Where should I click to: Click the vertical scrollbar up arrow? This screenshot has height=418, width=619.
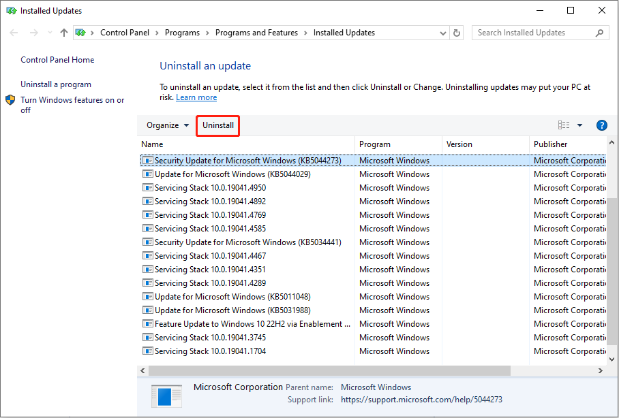click(612, 142)
